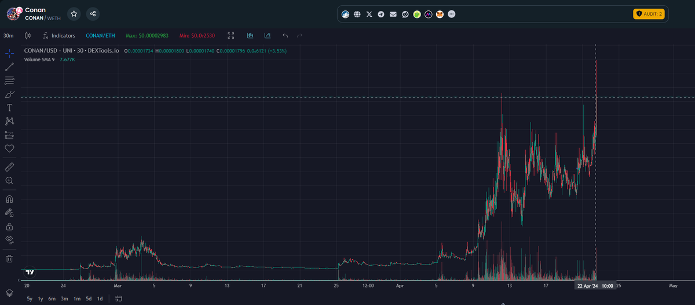Redo the last chart action
695x305 pixels.
pos(299,36)
